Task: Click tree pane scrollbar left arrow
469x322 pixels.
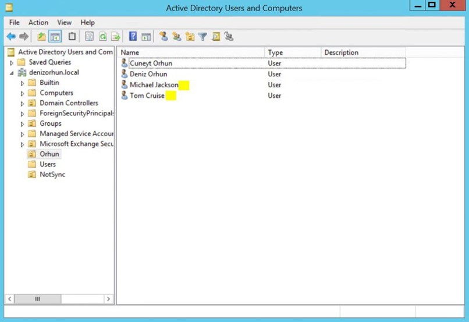Action: coord(9,299)
